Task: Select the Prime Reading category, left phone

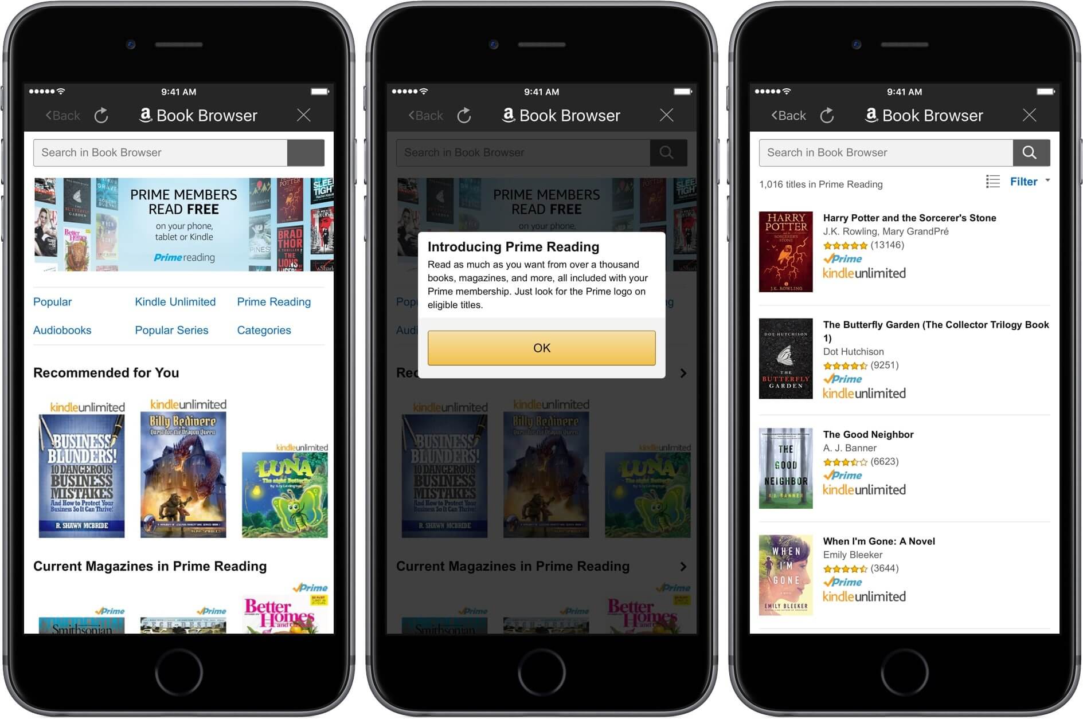Action: click(274, 302)
